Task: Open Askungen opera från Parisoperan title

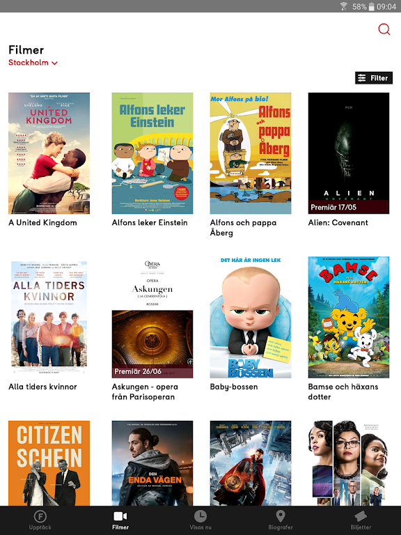Action: point(145,391)
